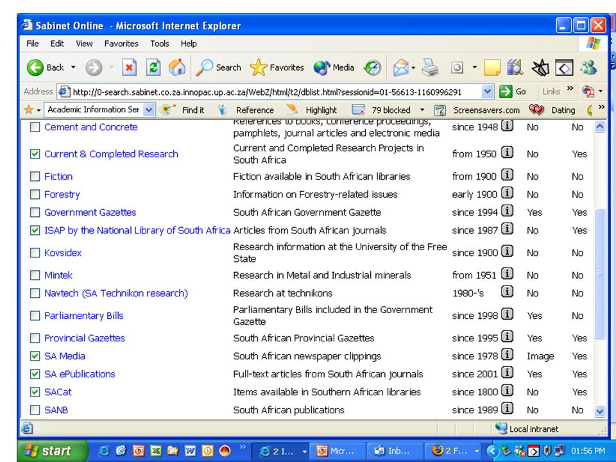Open info icon for Kovsidex

(508, 252)
